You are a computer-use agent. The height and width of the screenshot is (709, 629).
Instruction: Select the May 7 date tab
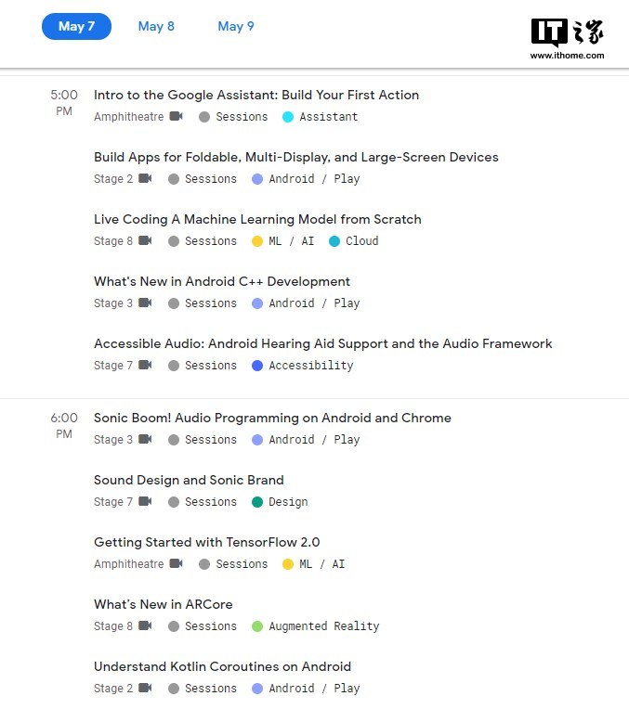(76, 26)
